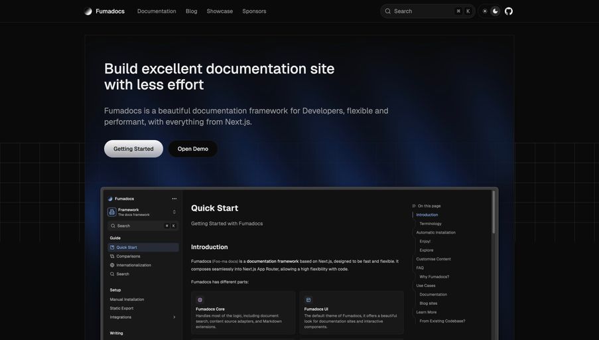599x340 pixels.
Task: Switch to dark theme with moon icon
Action: pyautogui.click(x=496, y=11)
